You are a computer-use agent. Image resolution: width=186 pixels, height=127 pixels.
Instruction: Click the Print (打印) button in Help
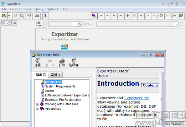62,63
